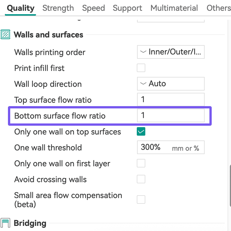Select the Quality tab
The image size is (231, 231).
tap(21, 8)
